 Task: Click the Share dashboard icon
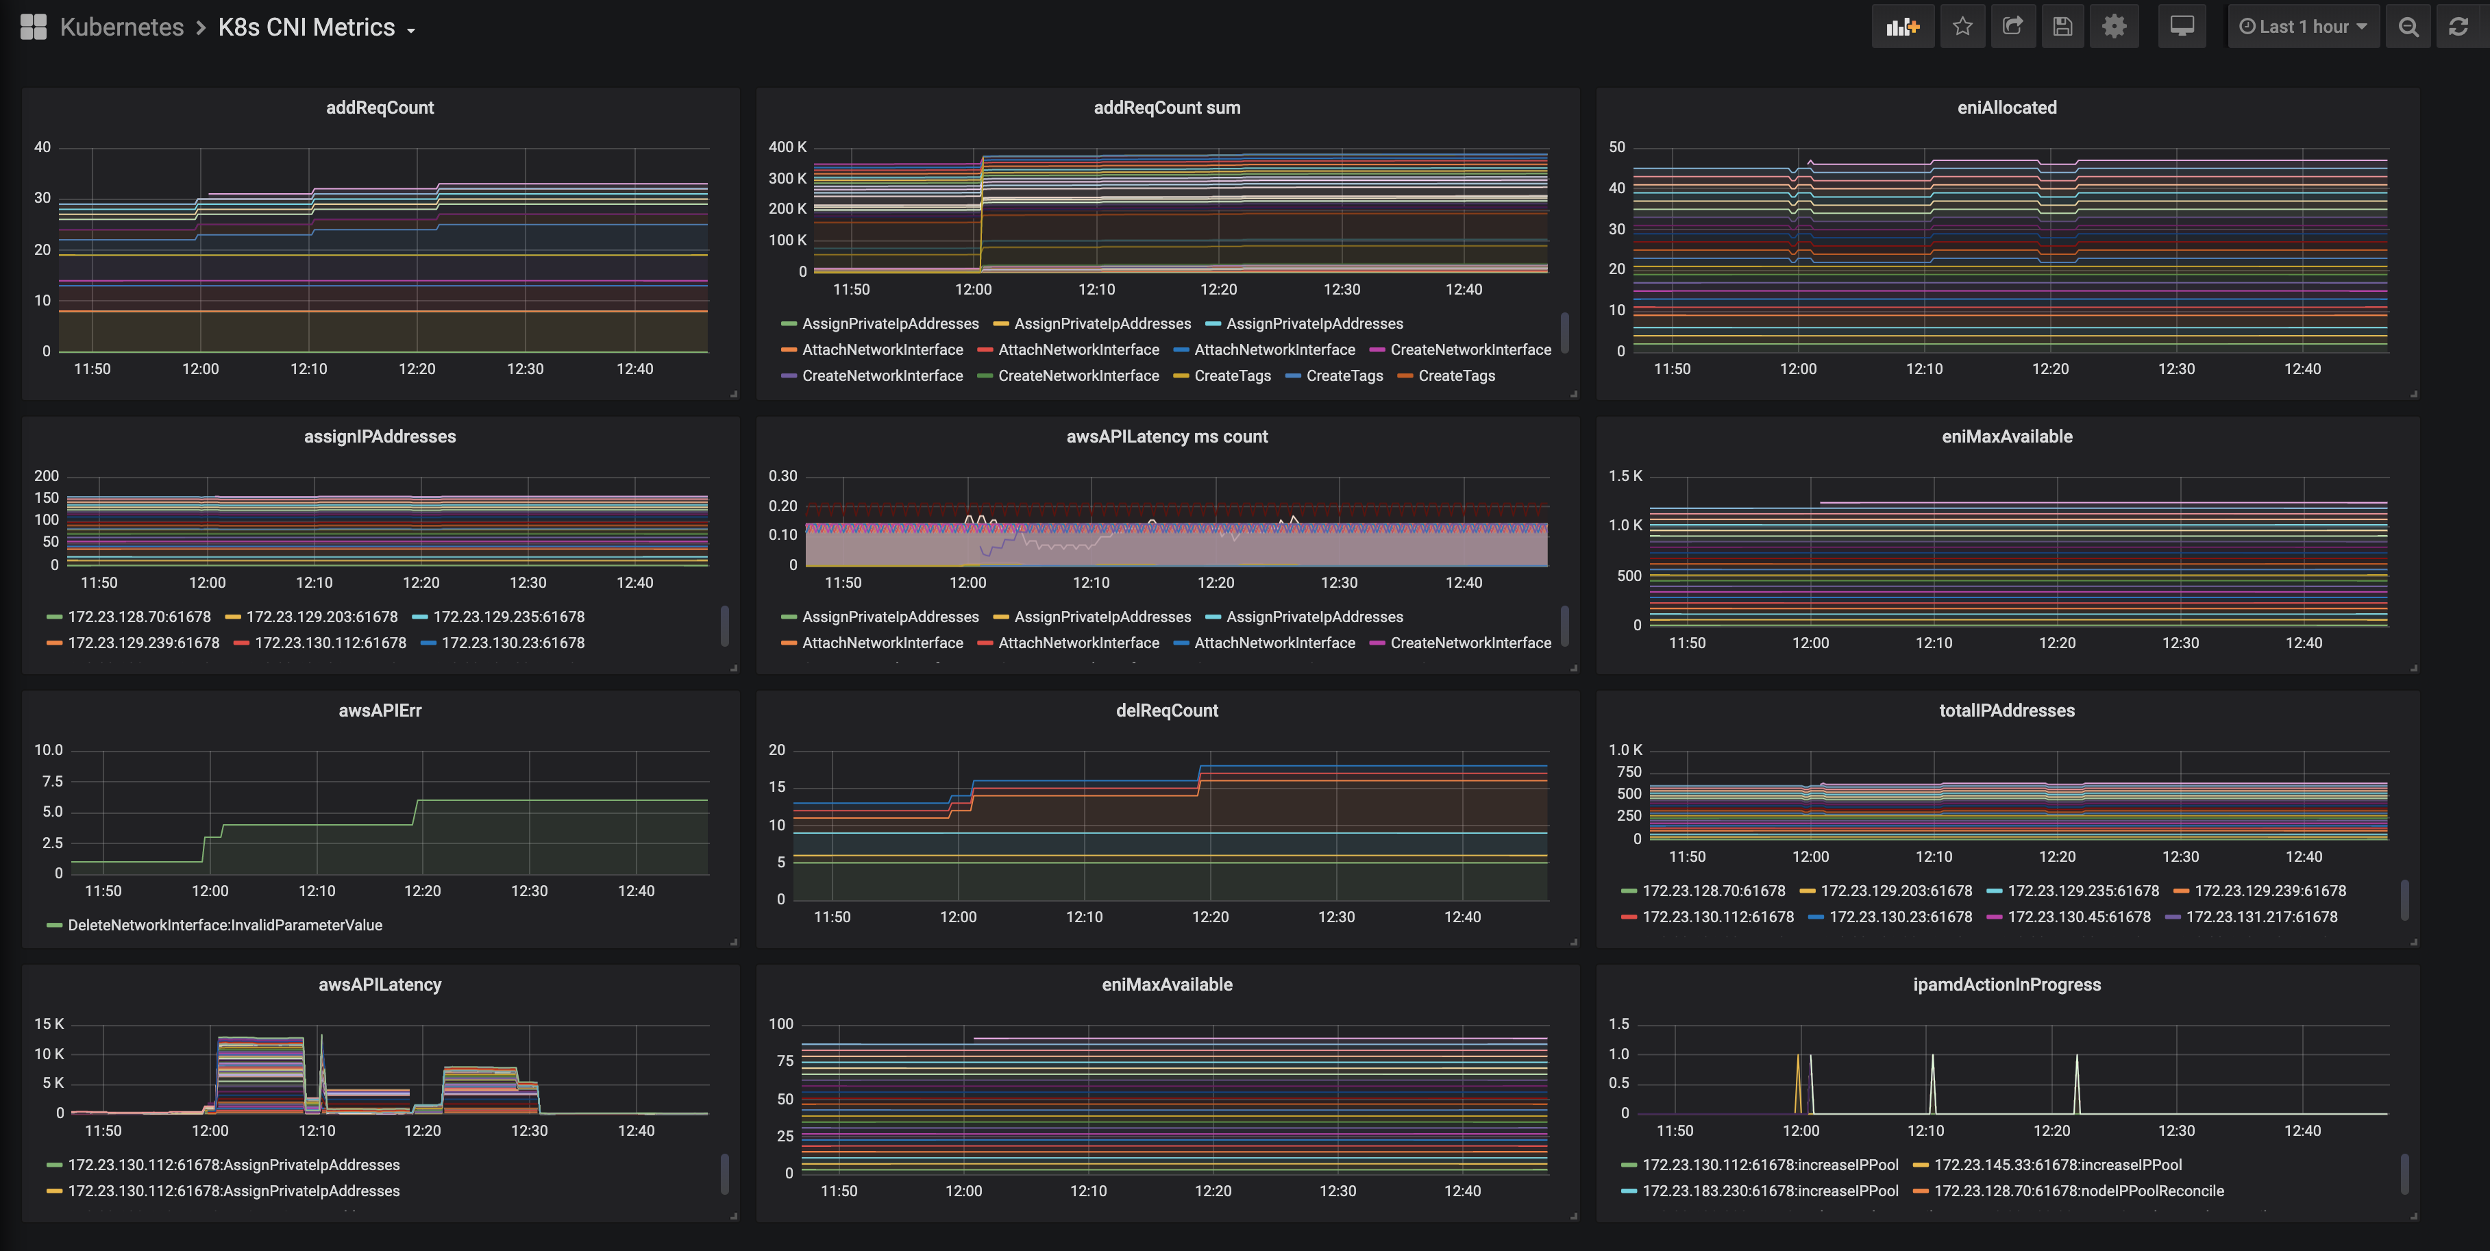2012,27
